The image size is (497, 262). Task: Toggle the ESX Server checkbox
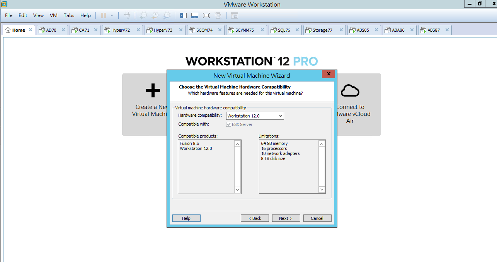pyautogui.click(x=228, y=124)
